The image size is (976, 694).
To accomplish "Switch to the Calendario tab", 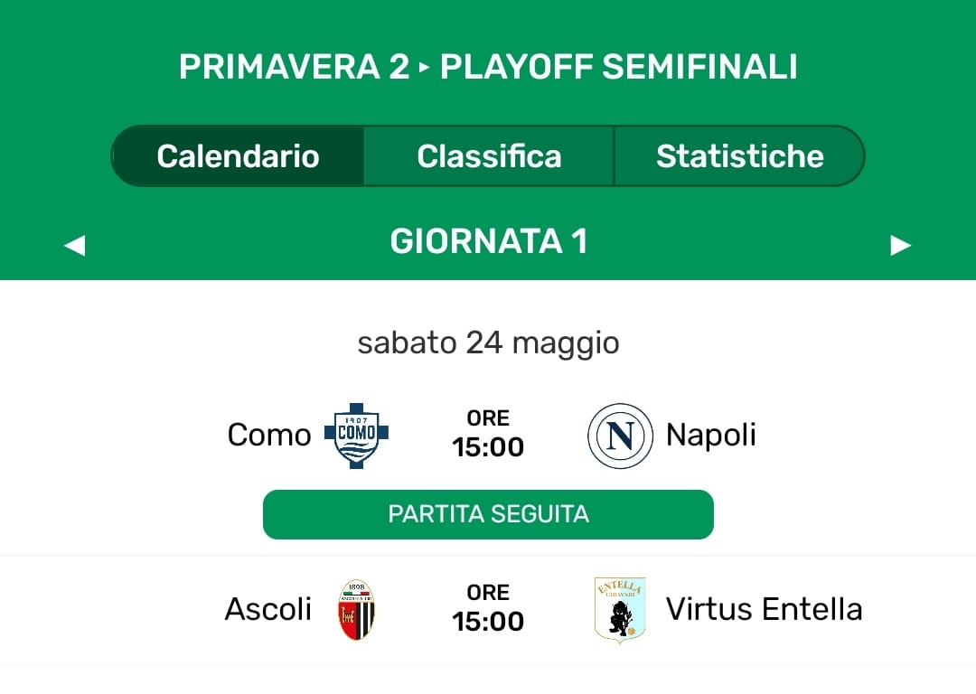I will tap(238, 156).
